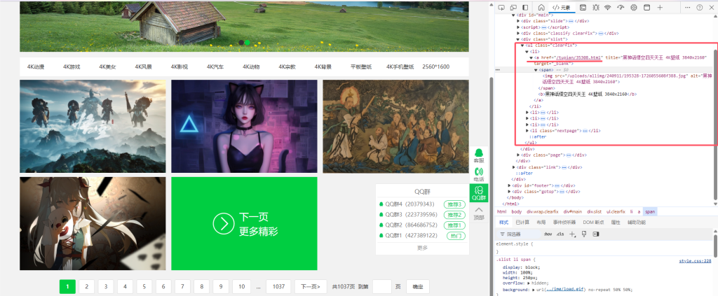Switch to the DOM 断点 tab
Screen dimensions: 718x296
point(593,223)
